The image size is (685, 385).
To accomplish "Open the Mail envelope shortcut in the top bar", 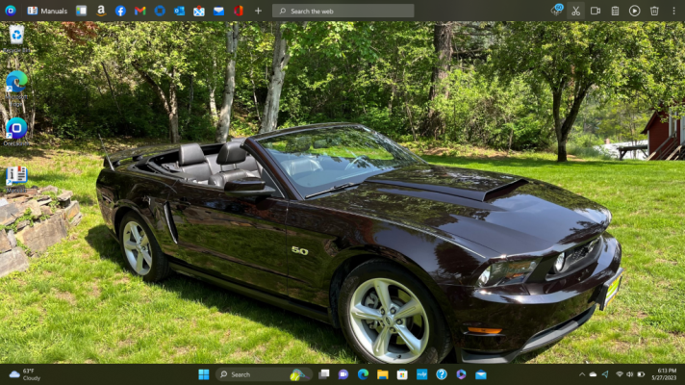I will [x=218, y=11].
